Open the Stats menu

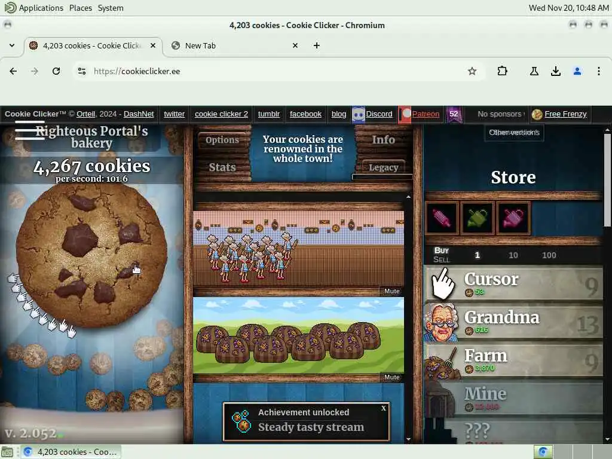click(x=222, y=167)
